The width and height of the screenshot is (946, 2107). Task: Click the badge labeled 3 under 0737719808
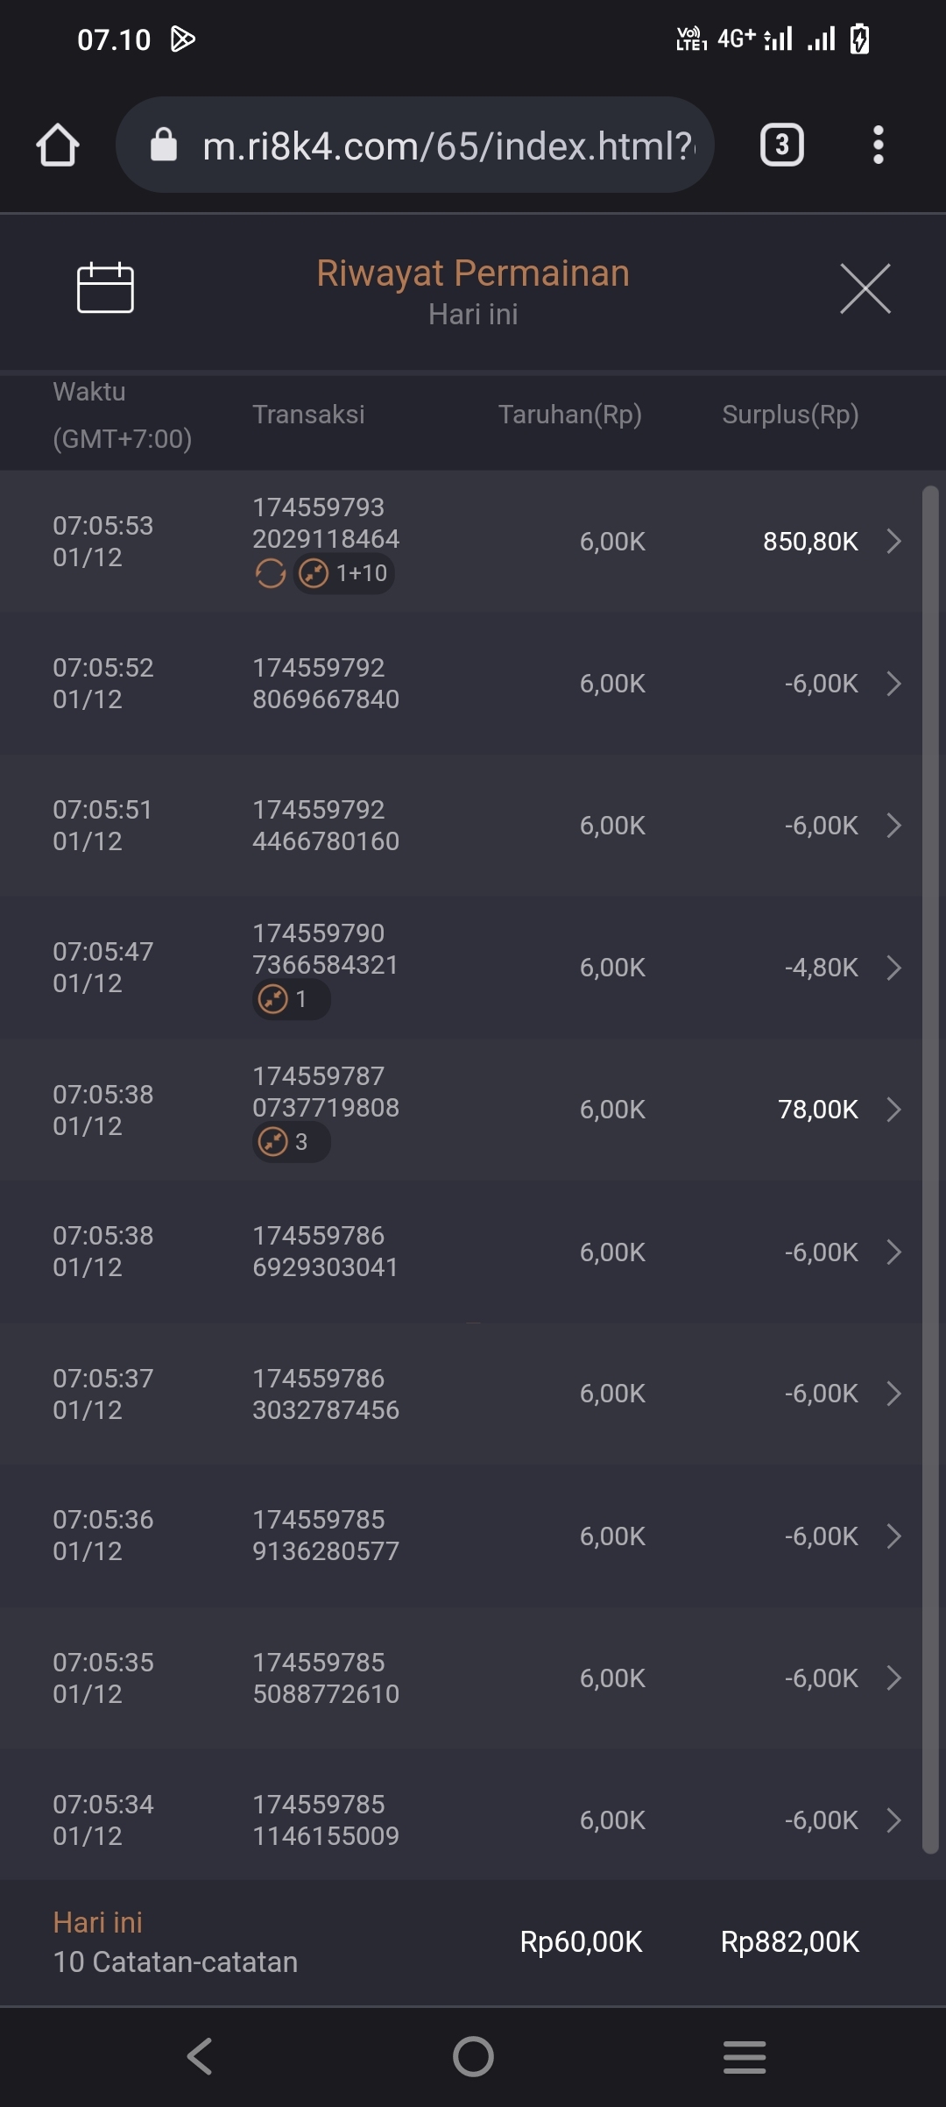coord(291,1142)
